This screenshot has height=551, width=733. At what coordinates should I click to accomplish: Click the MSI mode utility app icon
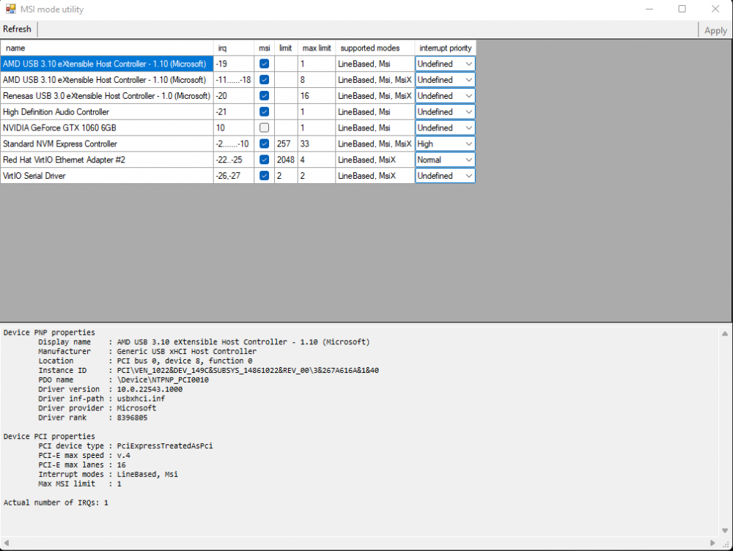click(11, 9)
